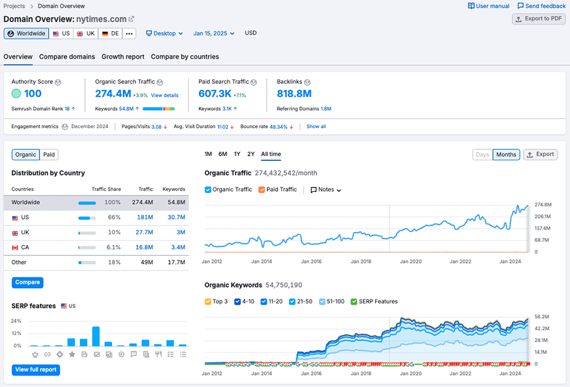
Task: Click the star reviews icon in SERP features
Action: point(72,354)
